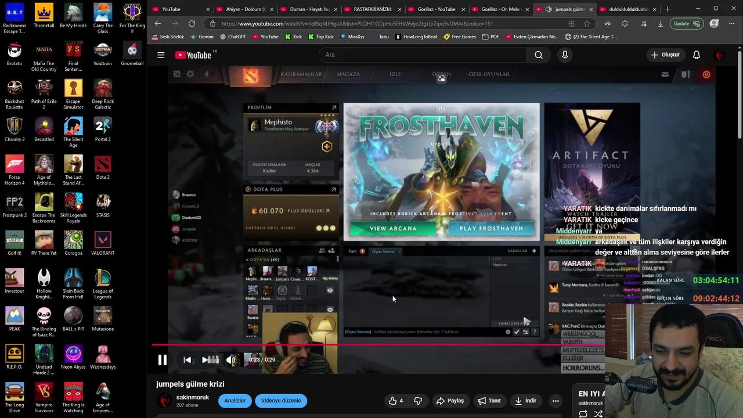Viewport: 743px width, 418px height.
Task: Skip to the next video in player
Action: [x=205, y=360]
